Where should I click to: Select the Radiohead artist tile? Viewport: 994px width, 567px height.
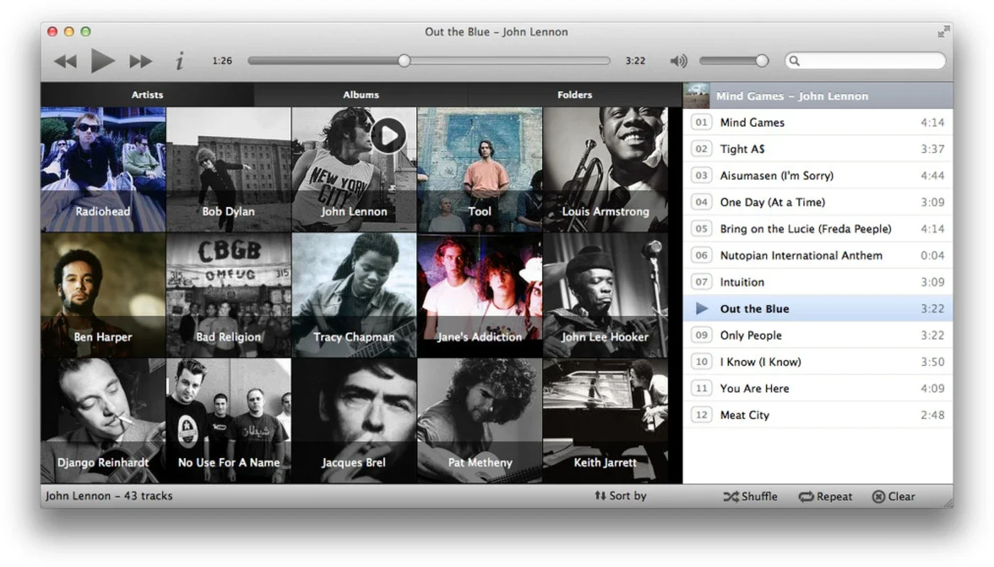tap(104, 169)
